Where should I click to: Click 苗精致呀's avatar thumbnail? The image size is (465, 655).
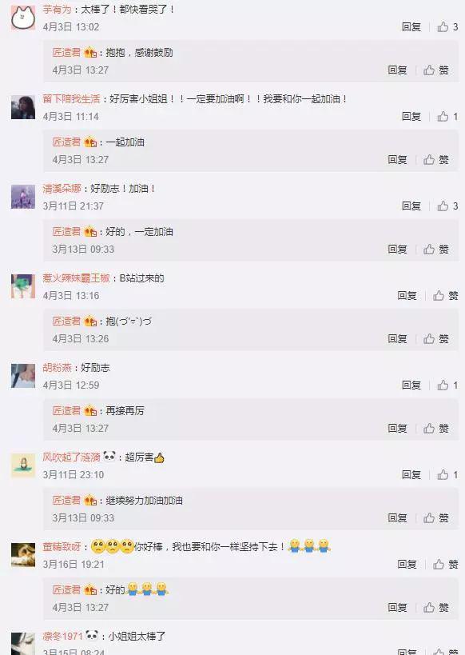click(23, 555)
